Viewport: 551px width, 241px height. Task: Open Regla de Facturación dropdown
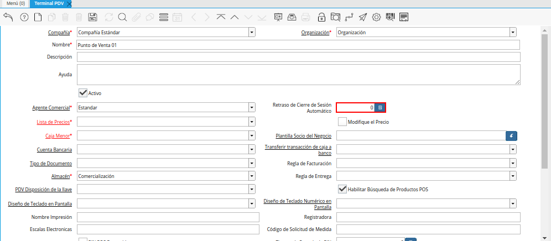513,164
